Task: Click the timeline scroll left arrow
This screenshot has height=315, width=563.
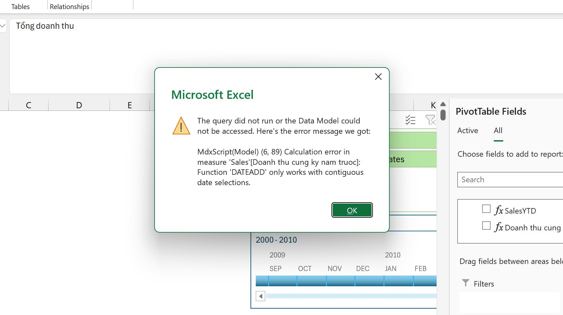Action: tap(261, 296)
